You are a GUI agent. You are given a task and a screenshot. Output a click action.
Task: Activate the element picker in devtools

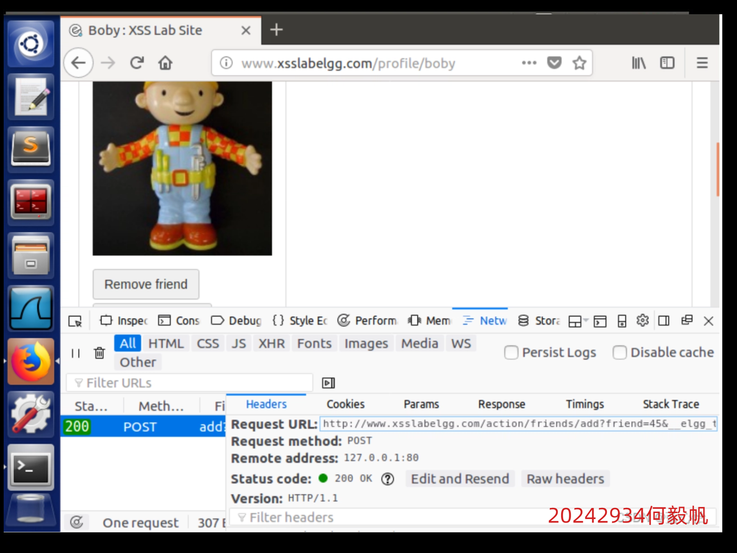pyautogui.click(x=75, y=321)
